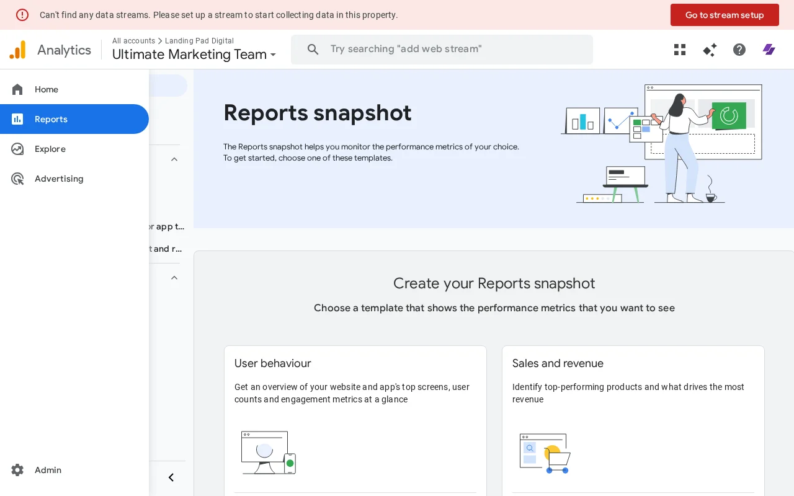
Task: Select the Explore compass icon in sidebar
Action: click(17, 149)
